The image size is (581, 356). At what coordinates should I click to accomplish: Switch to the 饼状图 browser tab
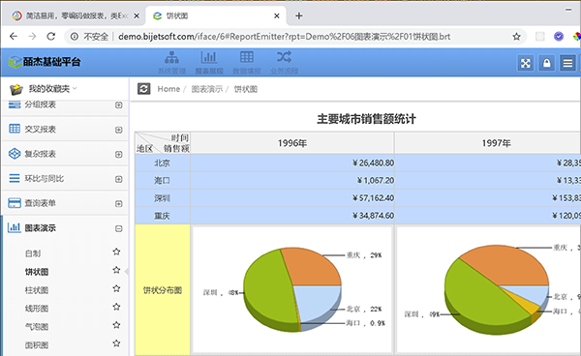pyautogui.click(x=215, y=15)
